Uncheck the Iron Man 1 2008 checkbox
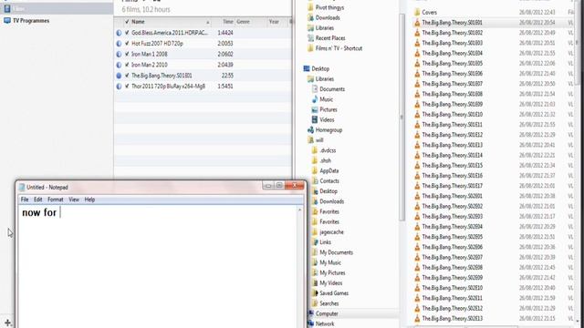This screenshot has width=584, height=328. [x=127, y=55]
